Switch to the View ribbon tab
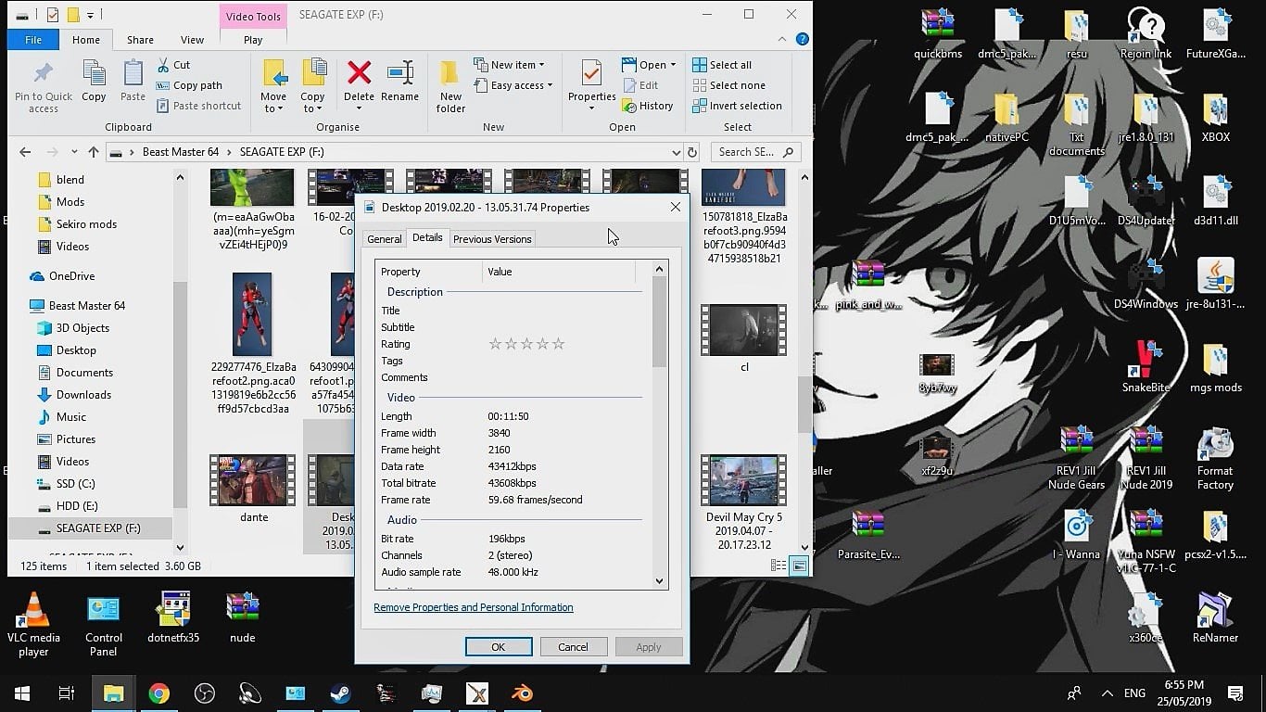Image resolution: width=1266 pixels, height=712 pixels. 192,40
